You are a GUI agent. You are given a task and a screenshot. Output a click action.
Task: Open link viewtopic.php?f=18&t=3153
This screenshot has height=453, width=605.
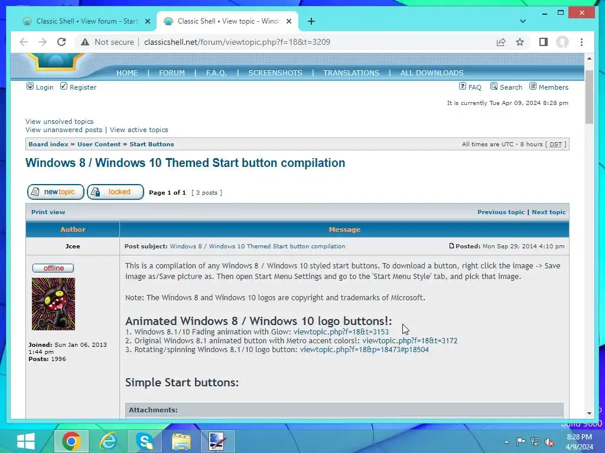pos(341,331)
